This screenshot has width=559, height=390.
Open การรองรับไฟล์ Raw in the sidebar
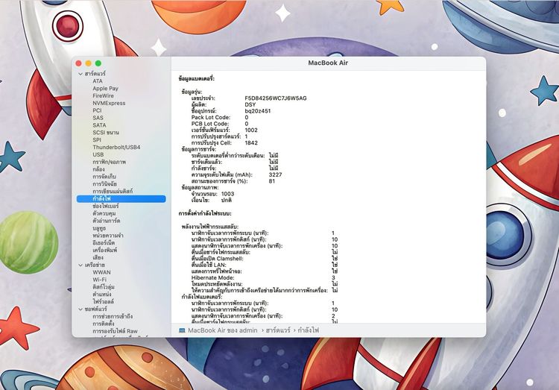(x=115, y=331)
